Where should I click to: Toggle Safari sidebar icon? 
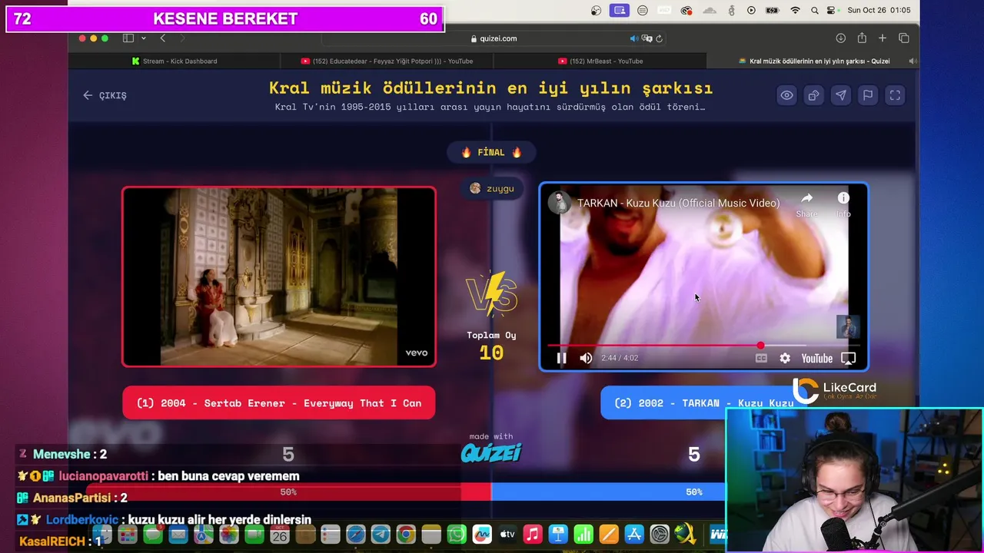[128, 38]
